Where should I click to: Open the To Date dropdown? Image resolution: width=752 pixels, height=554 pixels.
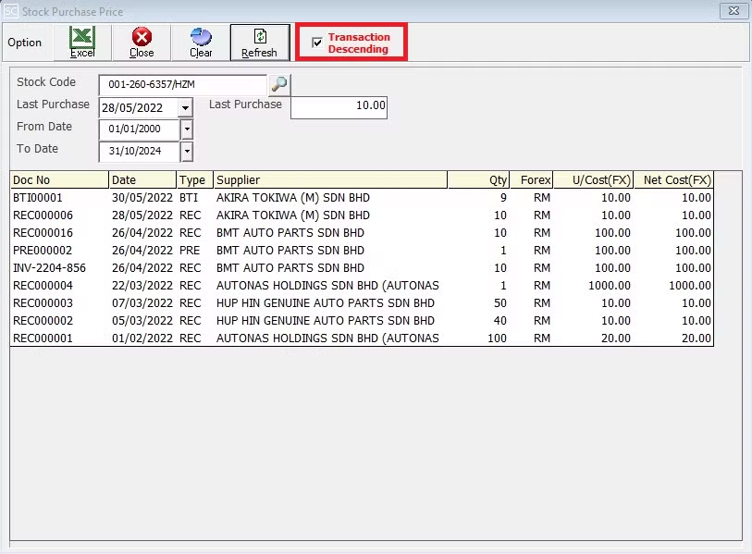pos(187,151)
